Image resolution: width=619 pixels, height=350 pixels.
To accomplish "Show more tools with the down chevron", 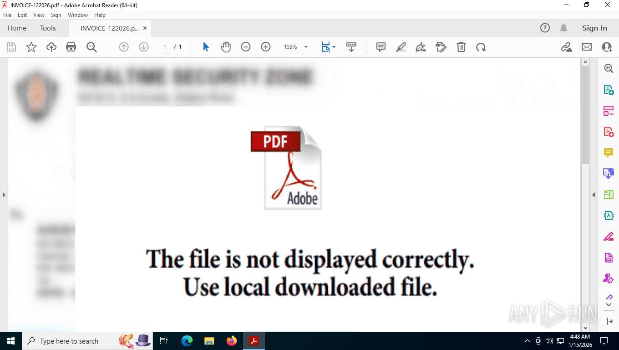I will coord(609,304).
